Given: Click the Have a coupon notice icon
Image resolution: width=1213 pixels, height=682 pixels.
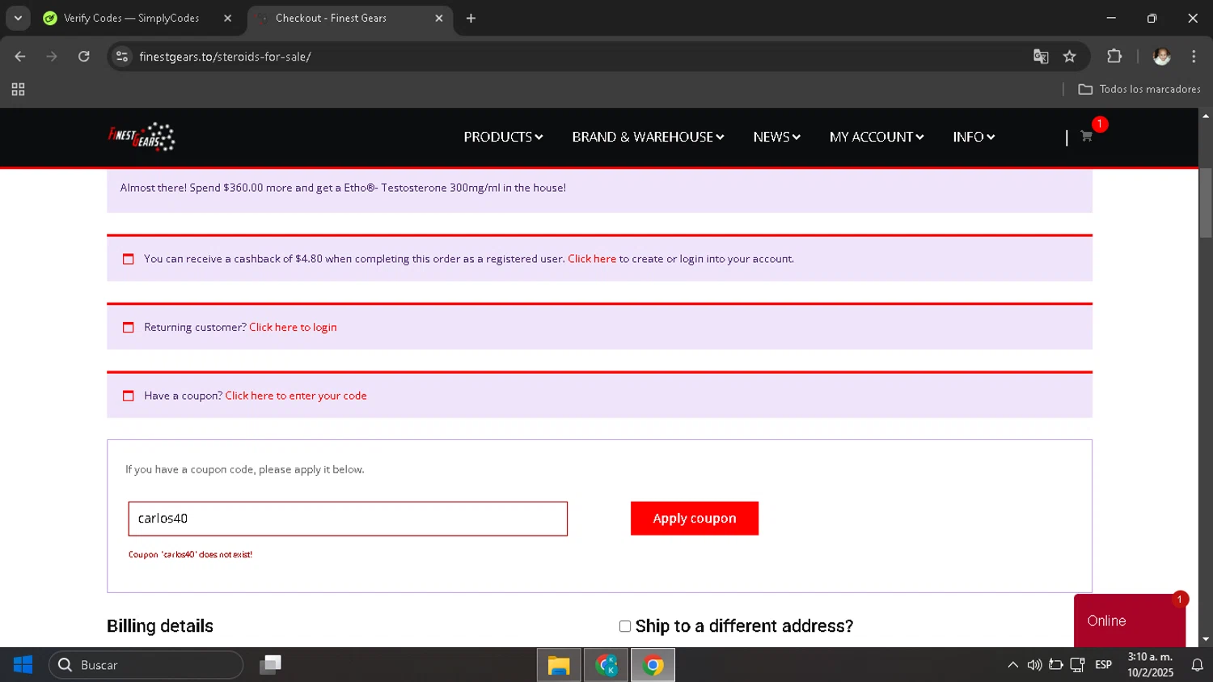Looking at the screenshot, I should (x=128, y=396).
